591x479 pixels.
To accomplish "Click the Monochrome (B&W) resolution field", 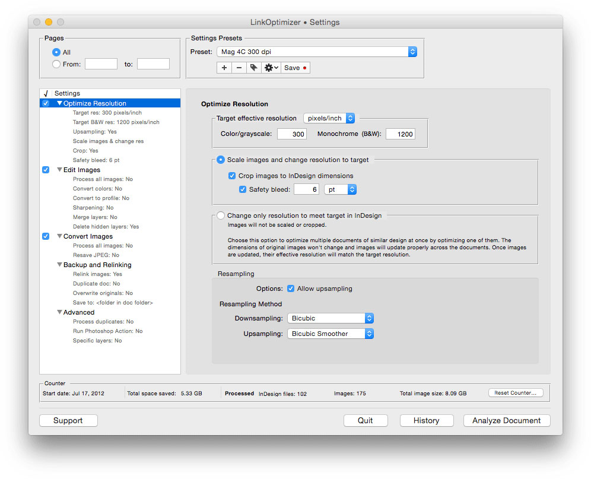I will coord(401,134).
